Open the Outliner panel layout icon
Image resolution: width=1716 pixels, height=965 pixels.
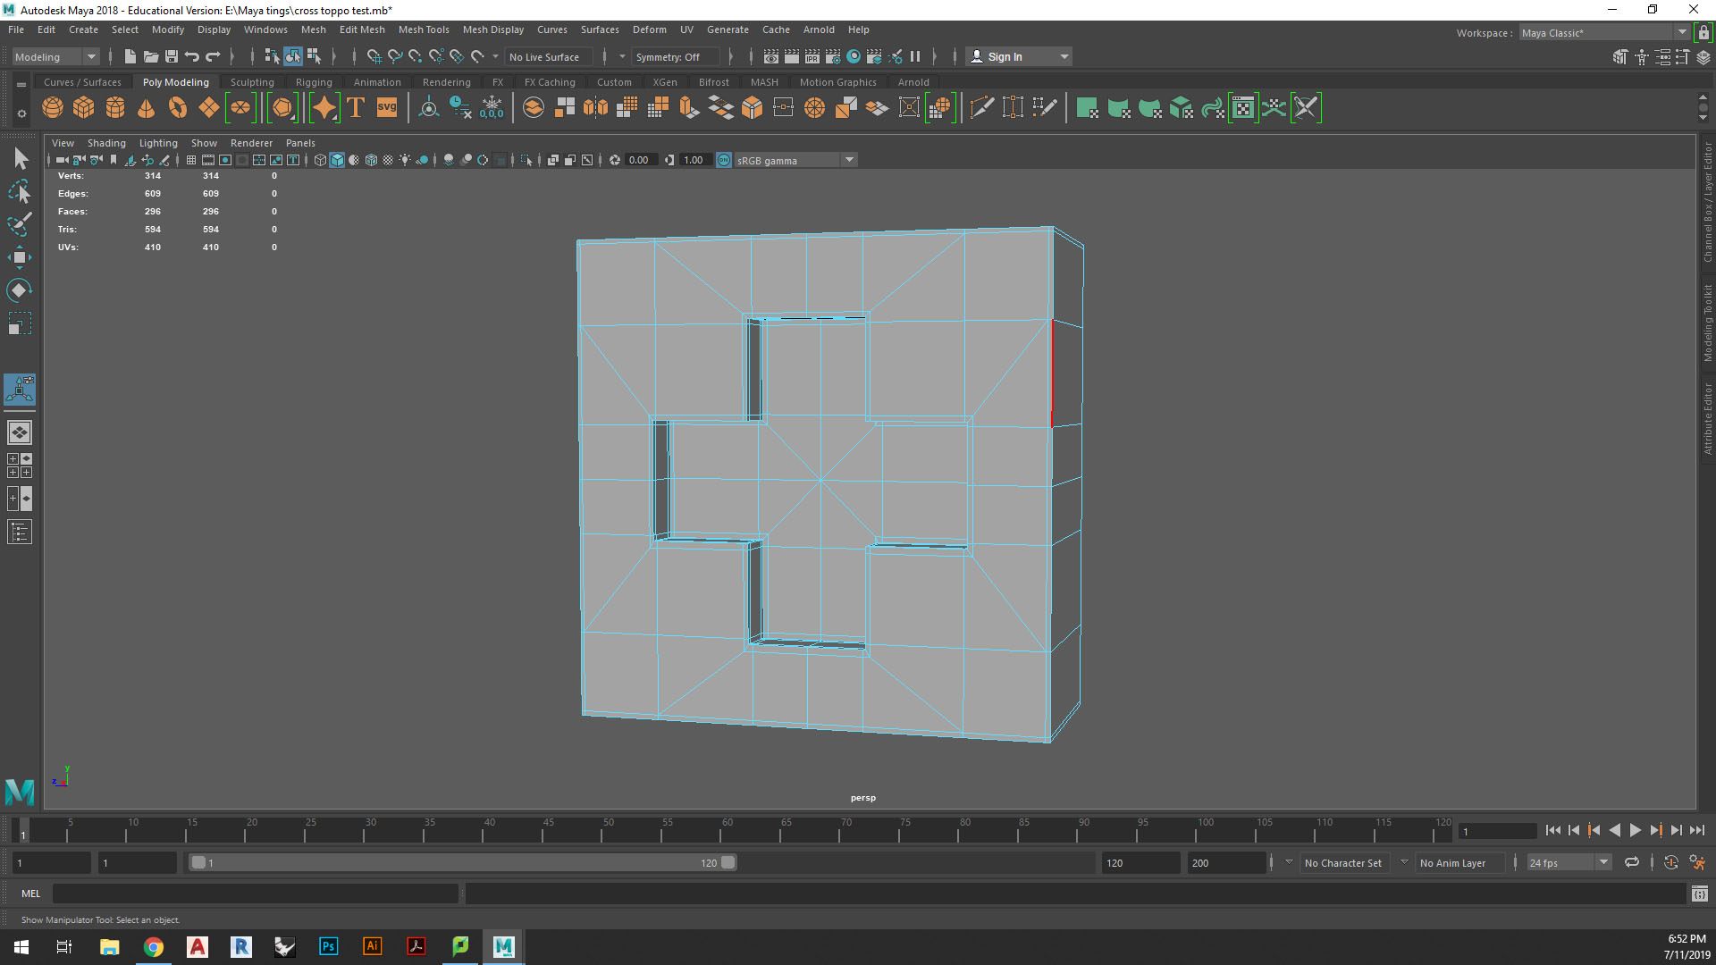click(x=20, y=533)
